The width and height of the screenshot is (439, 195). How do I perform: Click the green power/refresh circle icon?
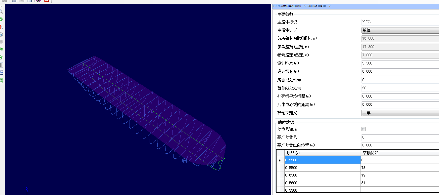coord(1,19)
